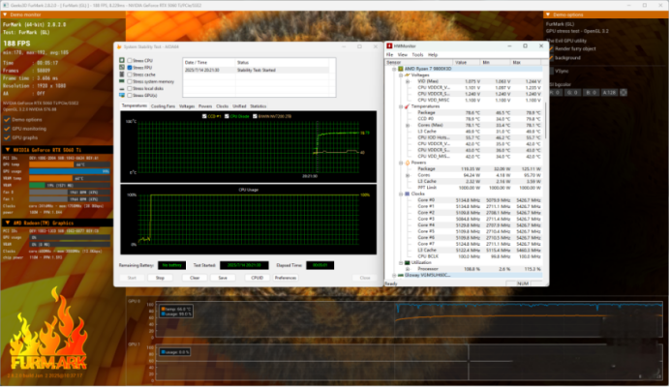This screenshot has width=670, height=388.
Task: Switch to the Unified tab
Action: tap(239, 105)
